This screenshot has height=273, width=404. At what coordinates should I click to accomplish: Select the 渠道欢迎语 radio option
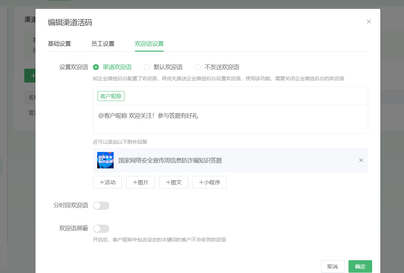tap(96, 67)
